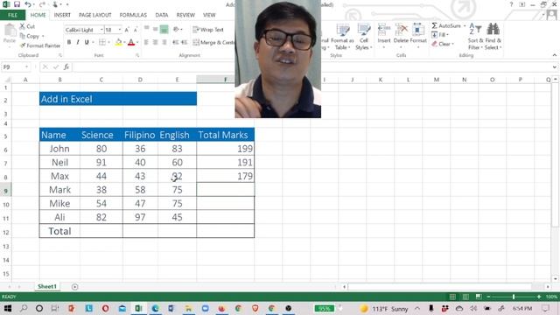Switch to the VIEW tab
The image size is (560, 315).
(209, 15)
